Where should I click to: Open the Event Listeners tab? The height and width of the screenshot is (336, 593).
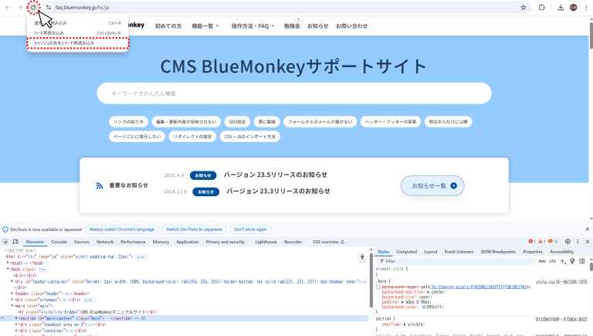click(459, 252)
